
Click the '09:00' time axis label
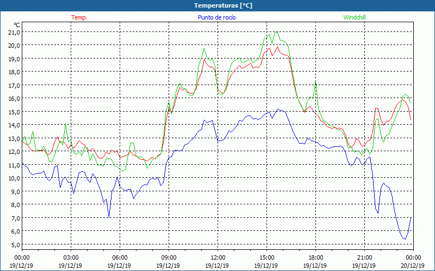coord(169,258)
